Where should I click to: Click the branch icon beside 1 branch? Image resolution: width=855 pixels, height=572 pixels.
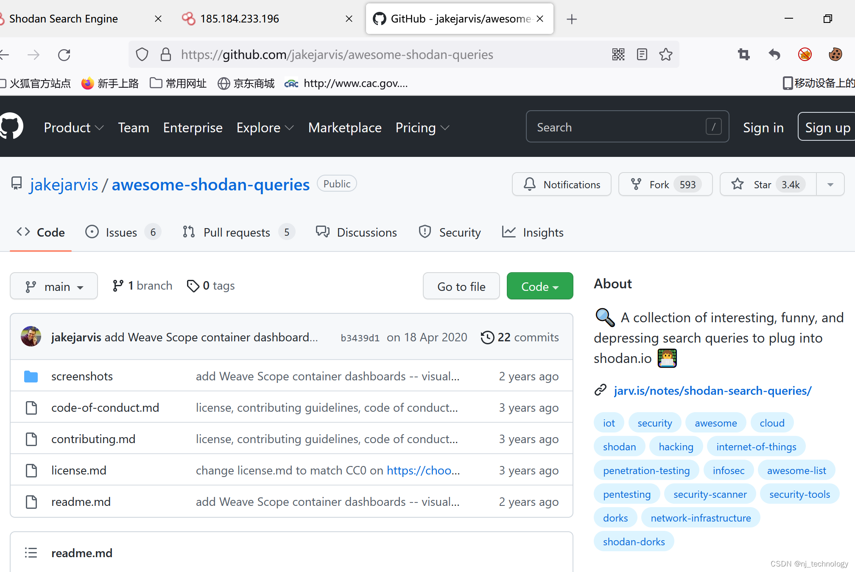coord(118,286)
